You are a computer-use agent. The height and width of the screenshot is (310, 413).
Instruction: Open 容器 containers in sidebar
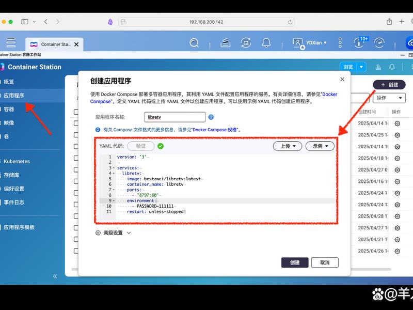[x=9, y=109]
